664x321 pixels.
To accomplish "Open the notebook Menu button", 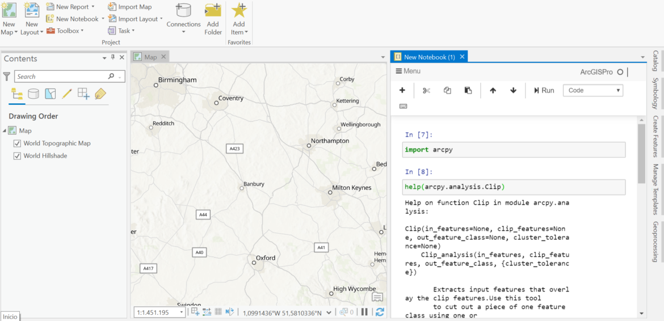I will [408, 71].
